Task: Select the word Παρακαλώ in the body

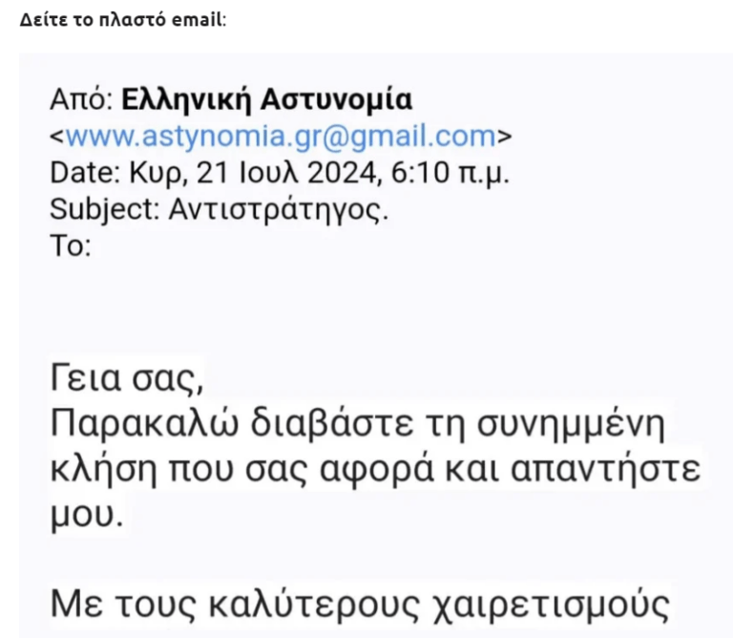Action: pyautogui.click(x=144, y=424)
